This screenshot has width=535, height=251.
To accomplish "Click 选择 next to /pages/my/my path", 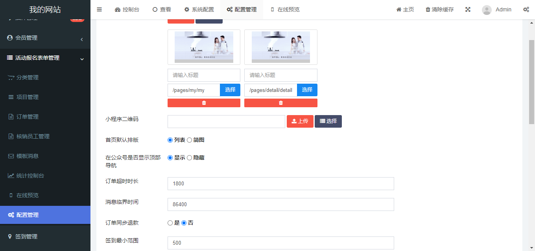I will (230, 90).
